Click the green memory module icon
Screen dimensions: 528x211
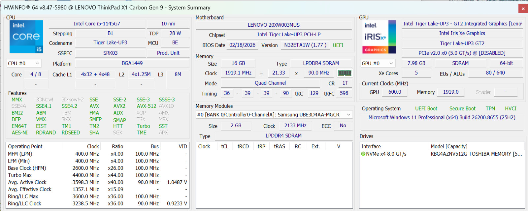(x=345, y=73)
